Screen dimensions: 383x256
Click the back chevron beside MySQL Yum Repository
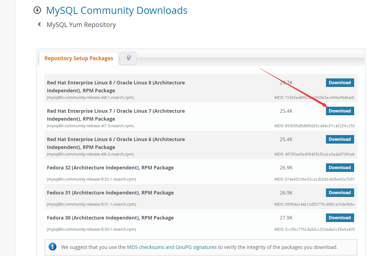(x=39, y=25)
